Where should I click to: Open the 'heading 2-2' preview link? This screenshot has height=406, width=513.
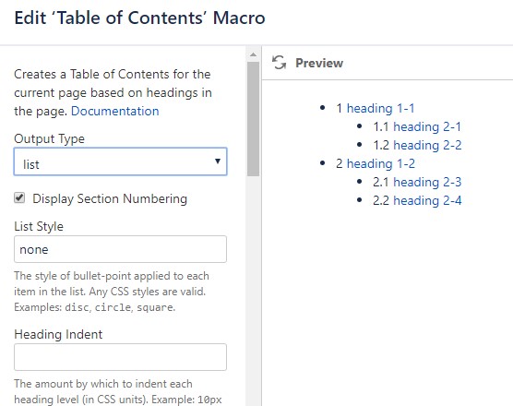(x=427, y=145)
